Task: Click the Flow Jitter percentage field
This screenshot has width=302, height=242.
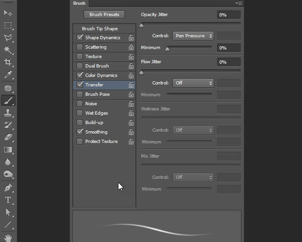Action: click(229, 62)
